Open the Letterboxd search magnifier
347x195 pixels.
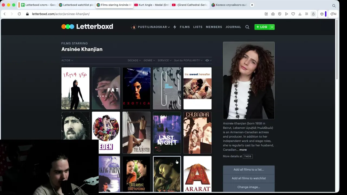point(247,27)
